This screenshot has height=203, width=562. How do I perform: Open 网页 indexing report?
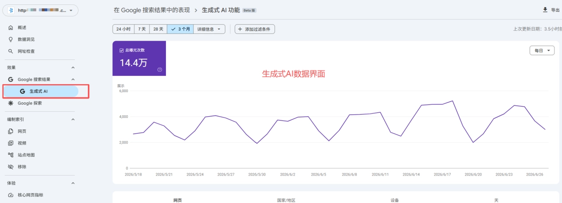pos(22,131)
